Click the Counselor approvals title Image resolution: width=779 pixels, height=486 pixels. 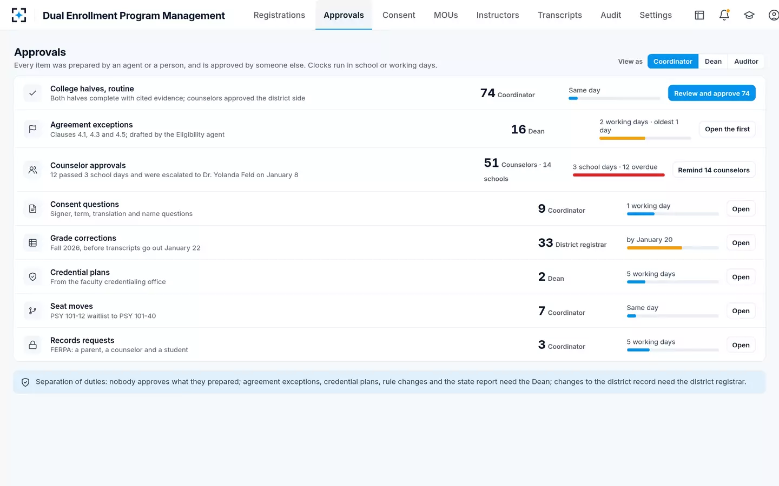(88, 165)
